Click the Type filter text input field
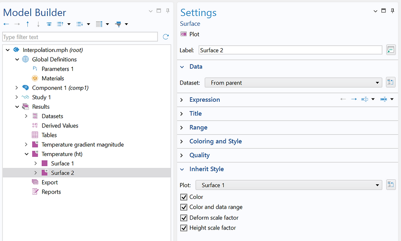This screenshot has height=241, width=401. [x=80, y=37]
